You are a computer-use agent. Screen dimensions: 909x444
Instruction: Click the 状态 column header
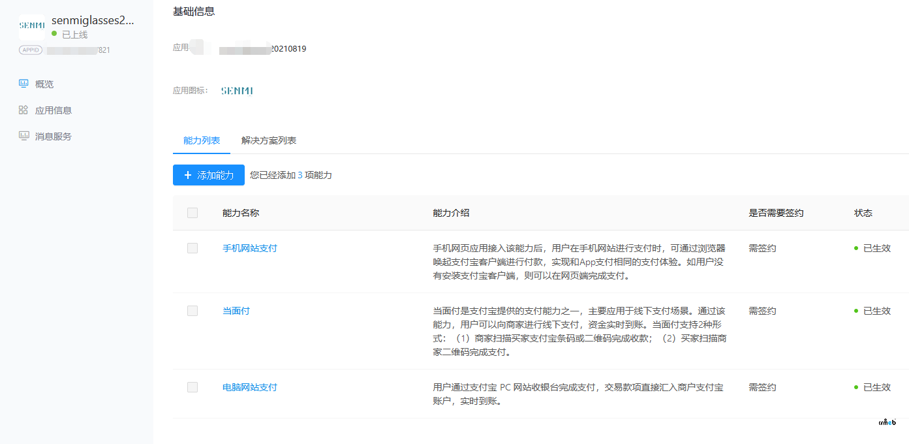pyautogui.click(x=863, y=213)
